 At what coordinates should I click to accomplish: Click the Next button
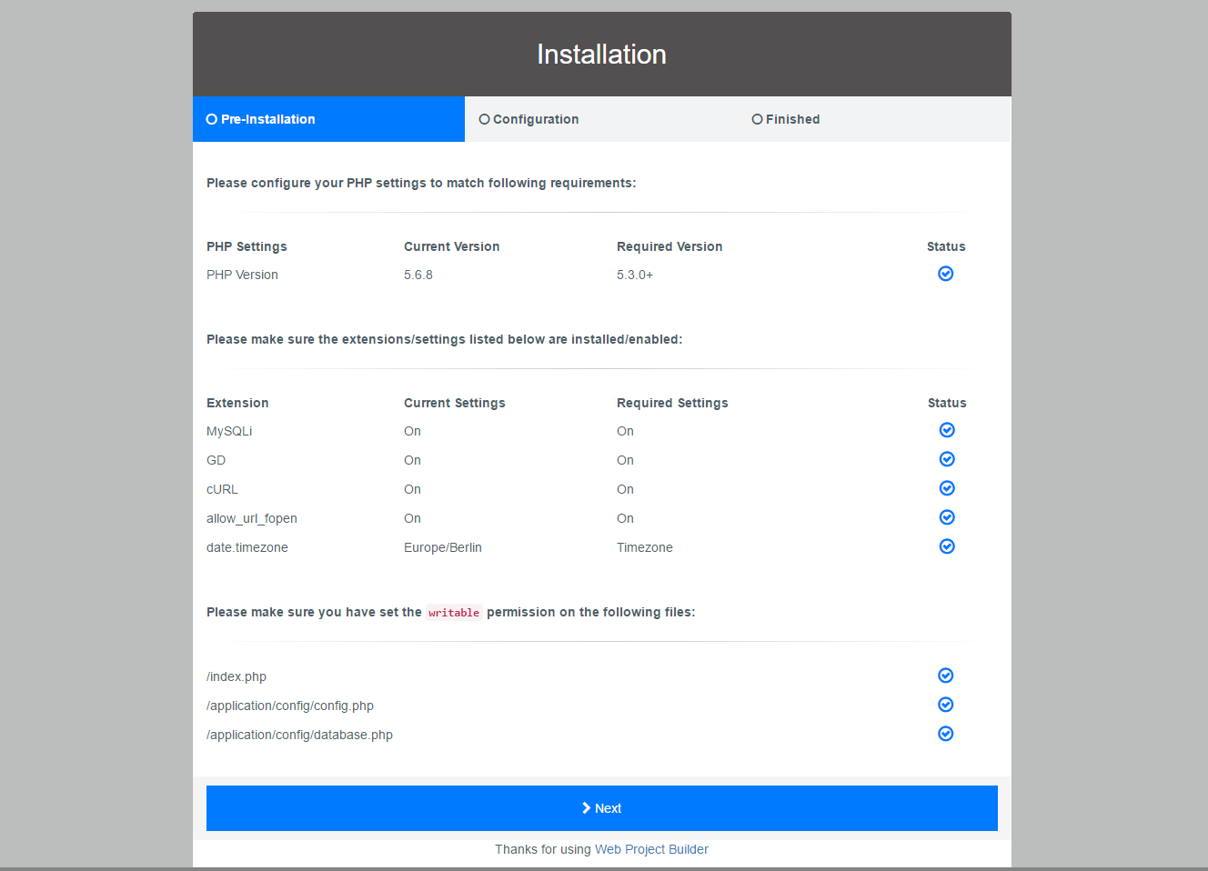(x=601, y=807)
